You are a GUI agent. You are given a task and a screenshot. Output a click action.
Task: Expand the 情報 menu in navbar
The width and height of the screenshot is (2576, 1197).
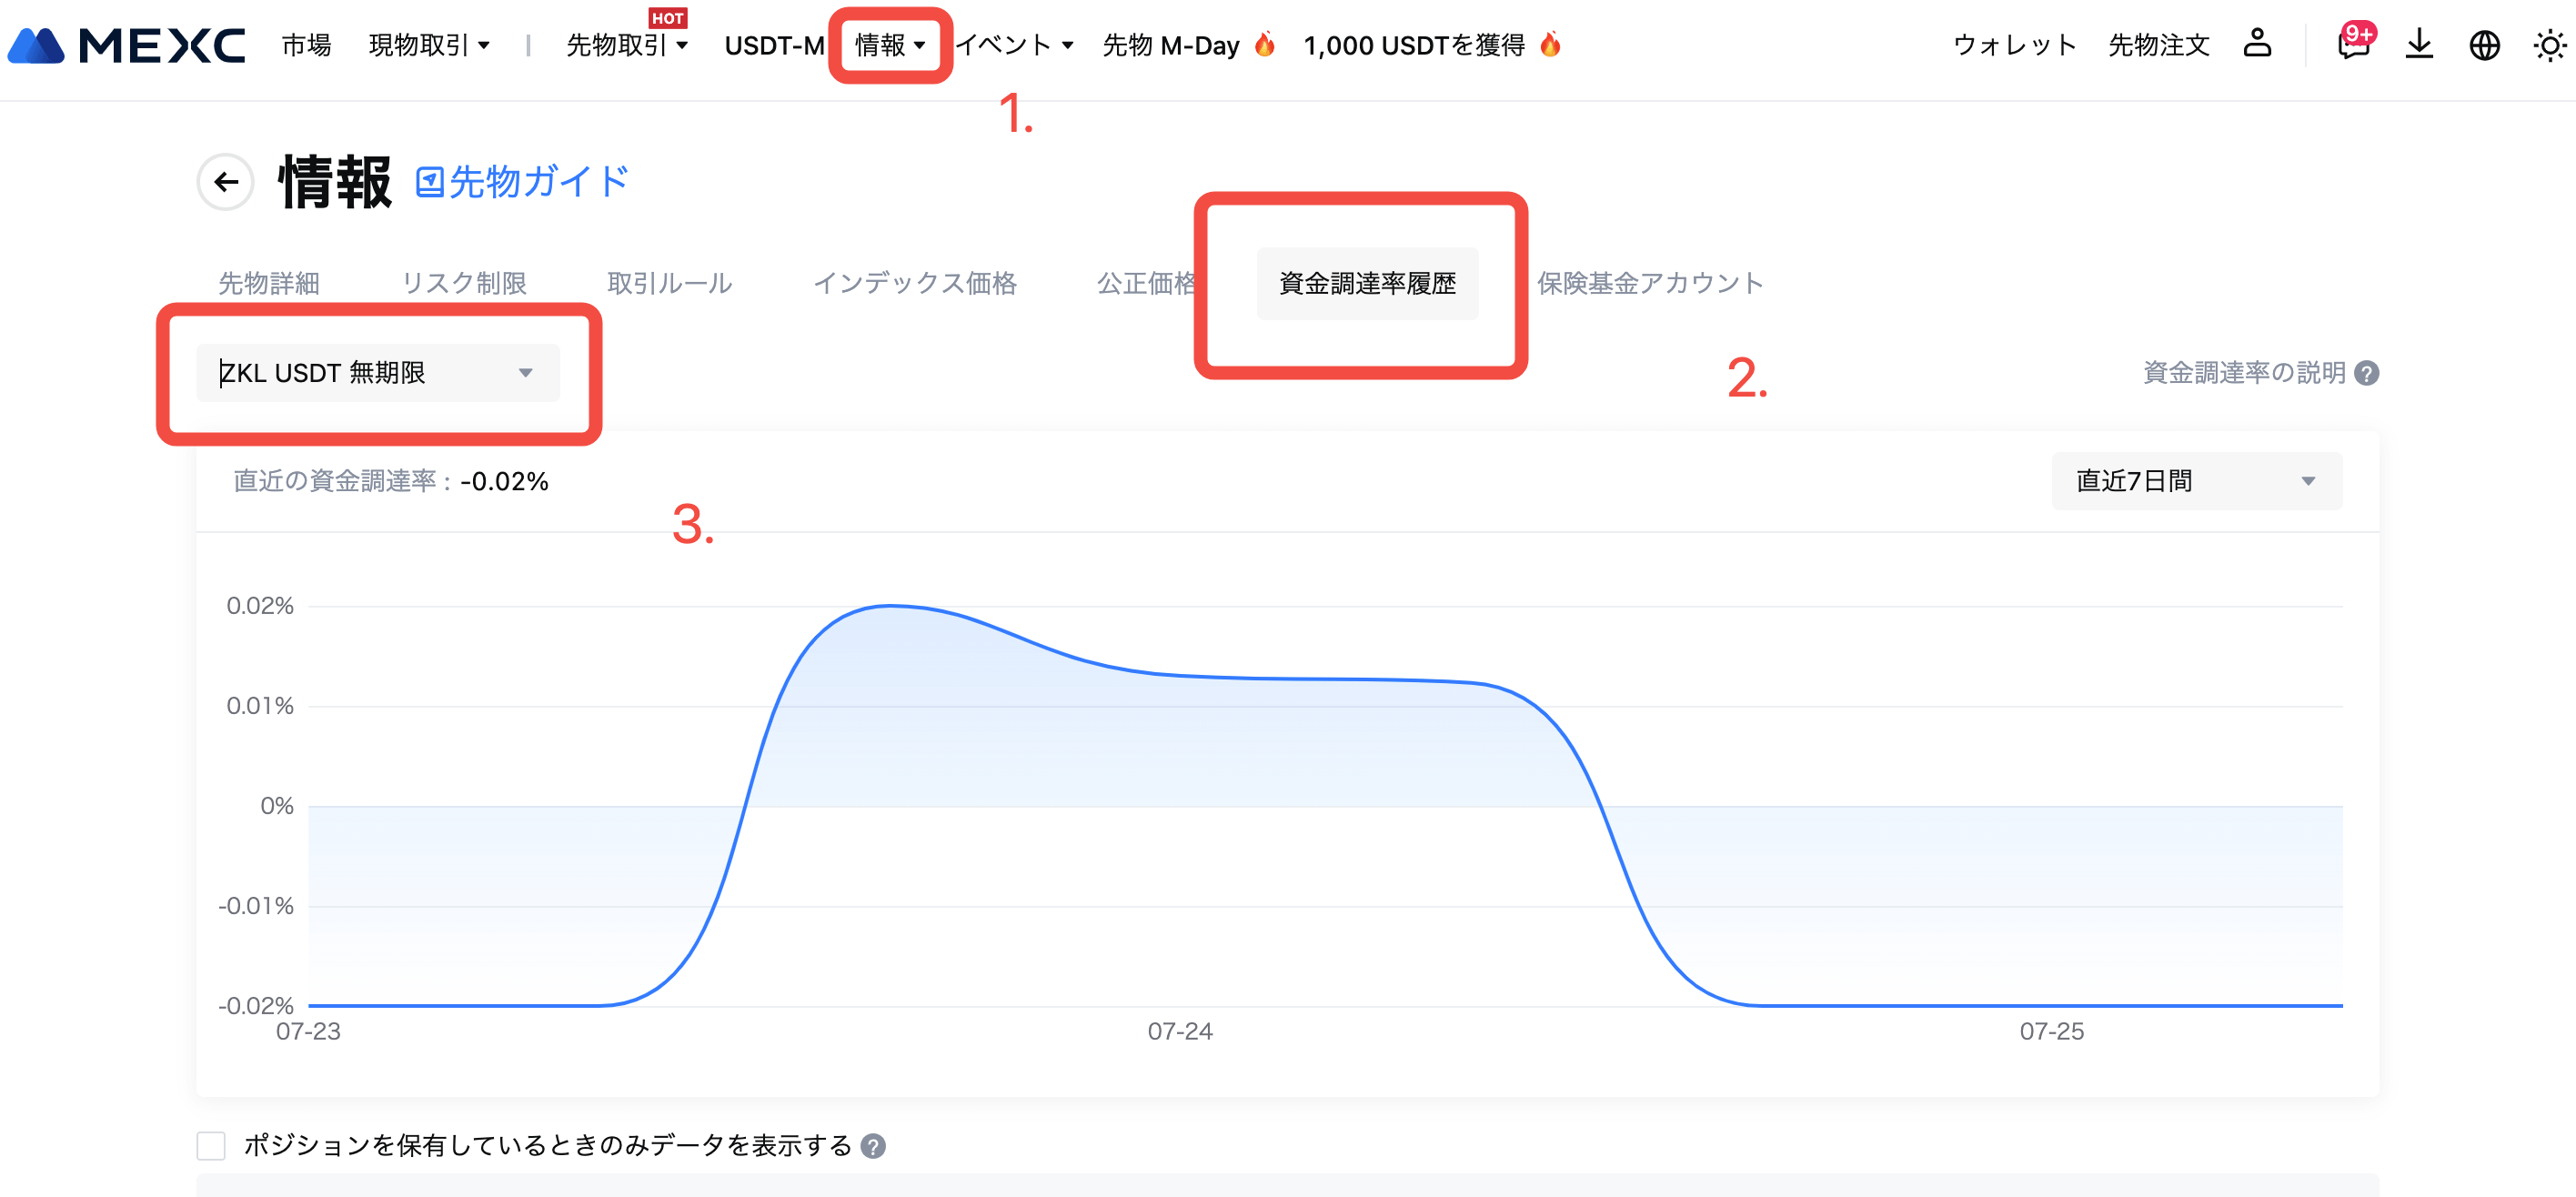[889, 45]
